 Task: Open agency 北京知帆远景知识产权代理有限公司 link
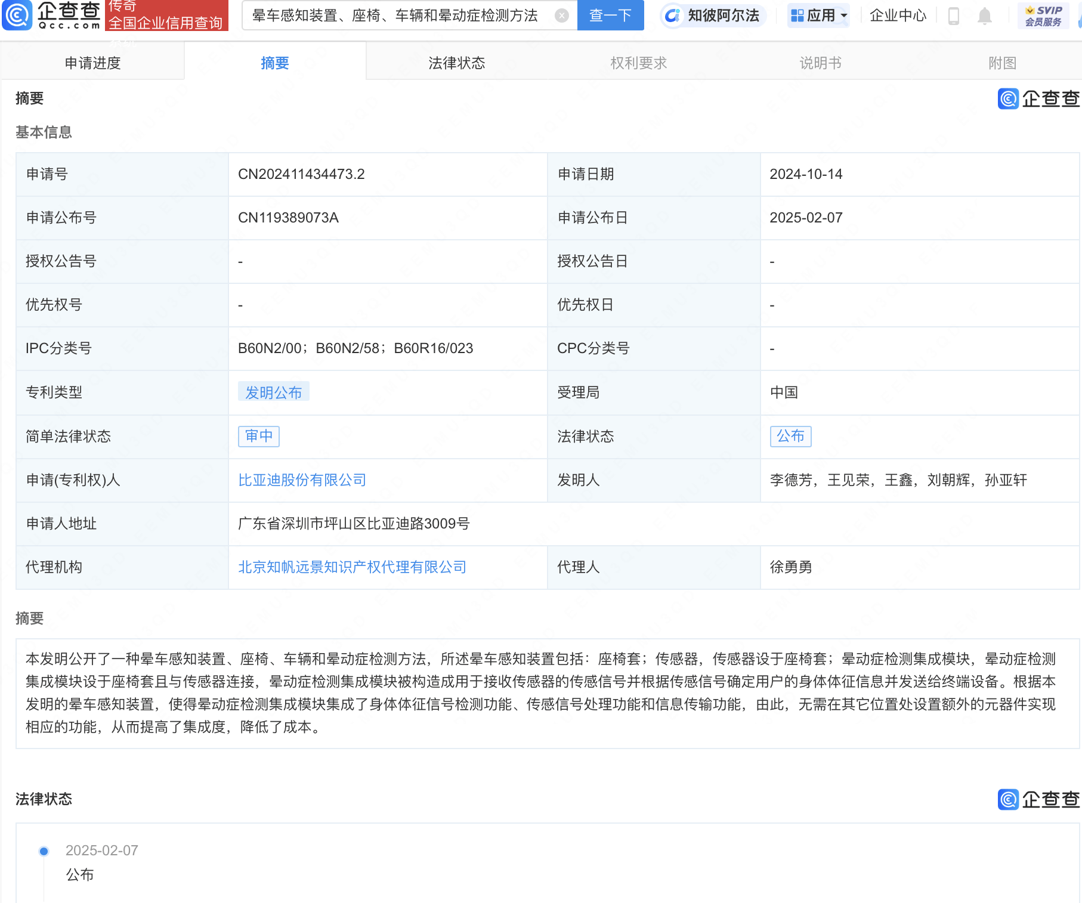pos(352,567)
